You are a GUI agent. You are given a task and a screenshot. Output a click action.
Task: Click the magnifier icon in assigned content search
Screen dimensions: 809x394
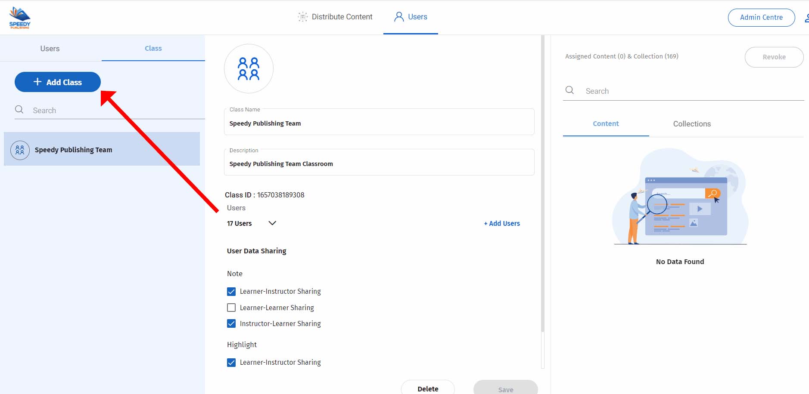[569, 90]
